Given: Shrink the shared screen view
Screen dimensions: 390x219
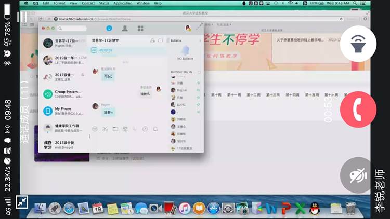Looking at the screenshot, I should click(x=22, y=202).
